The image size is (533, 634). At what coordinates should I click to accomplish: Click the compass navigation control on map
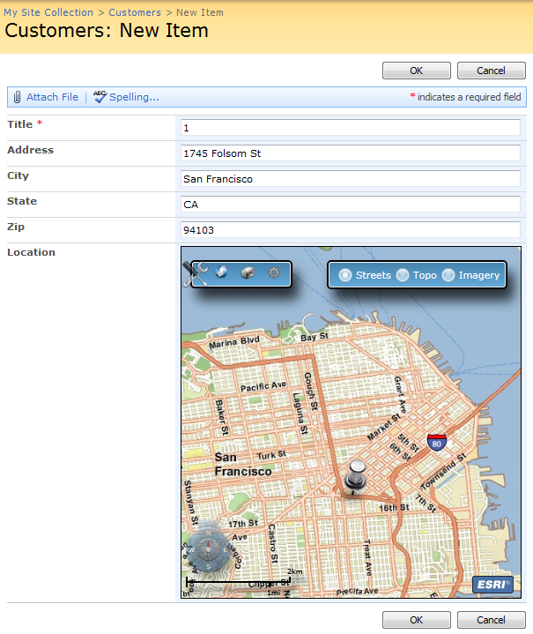210,549
